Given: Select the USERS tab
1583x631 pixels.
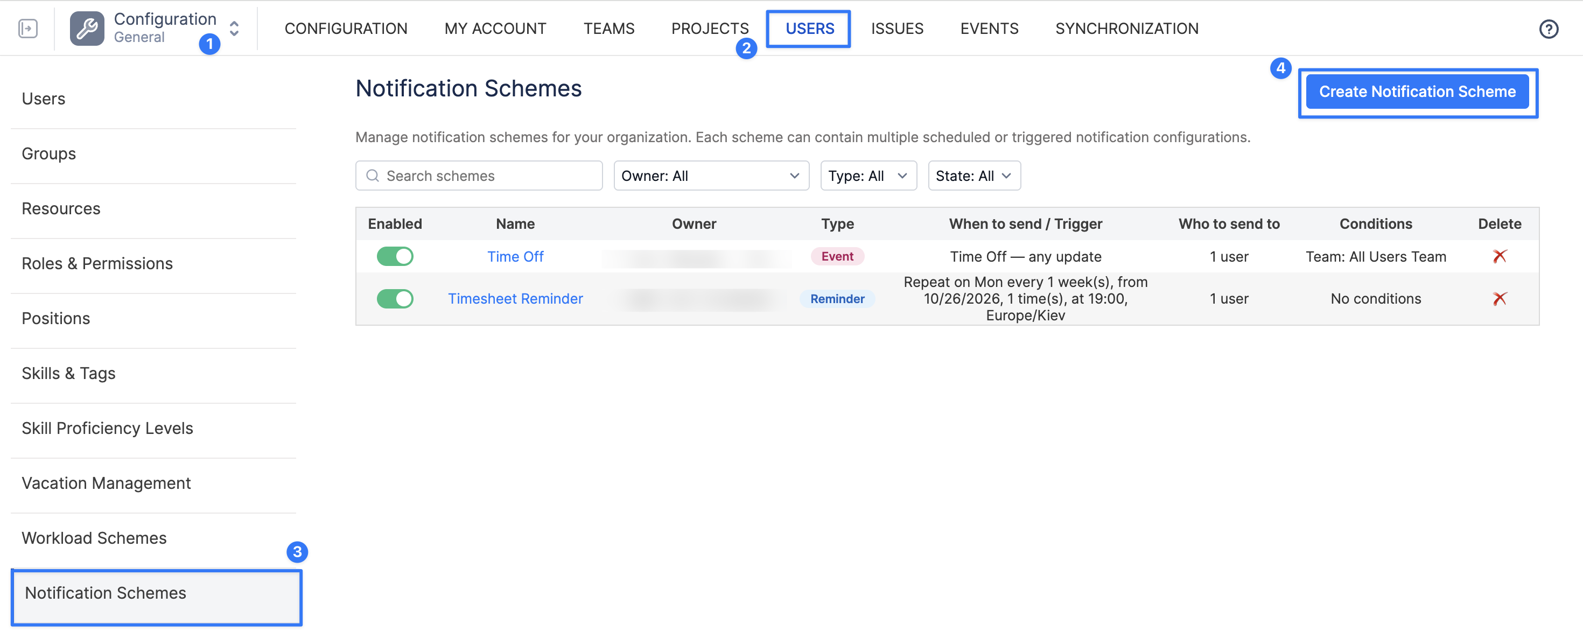Looking at the screenshot, I should click(x=809, y=28).
